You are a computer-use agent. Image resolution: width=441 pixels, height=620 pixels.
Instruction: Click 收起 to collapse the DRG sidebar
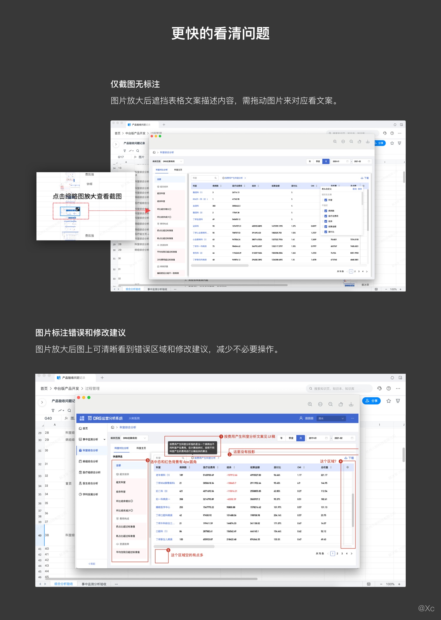point(92,564)
